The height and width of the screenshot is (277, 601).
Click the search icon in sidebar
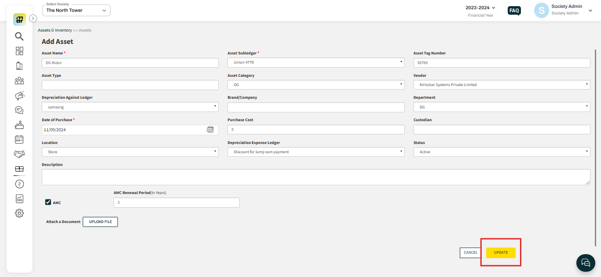[19, 36]
